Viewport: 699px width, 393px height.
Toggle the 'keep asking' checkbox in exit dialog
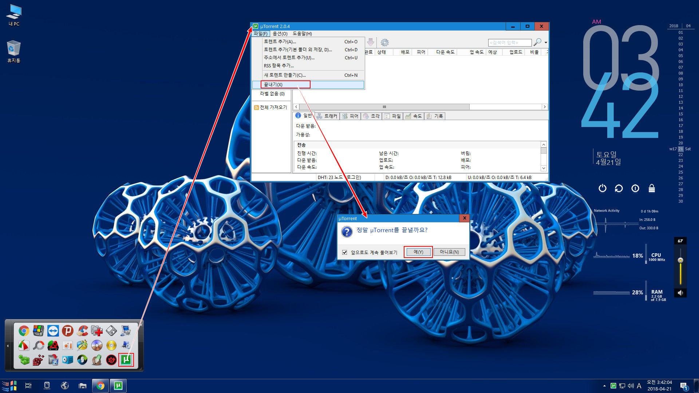click(x=344, y=252)
